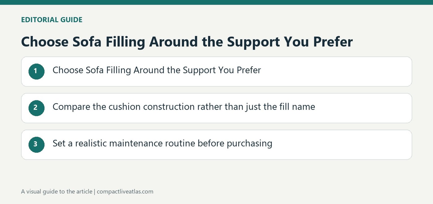
Task: Click the number 1 circle badge
Action: coord(36,71)
